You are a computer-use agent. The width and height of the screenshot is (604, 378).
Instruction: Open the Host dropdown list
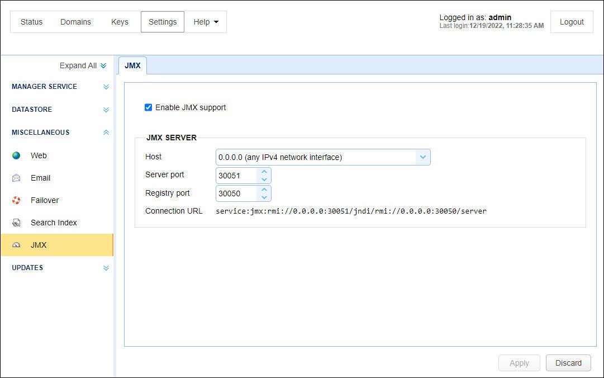(x=423, y=157)
